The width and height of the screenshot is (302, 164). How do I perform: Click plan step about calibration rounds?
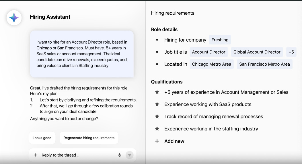[86, 109]
